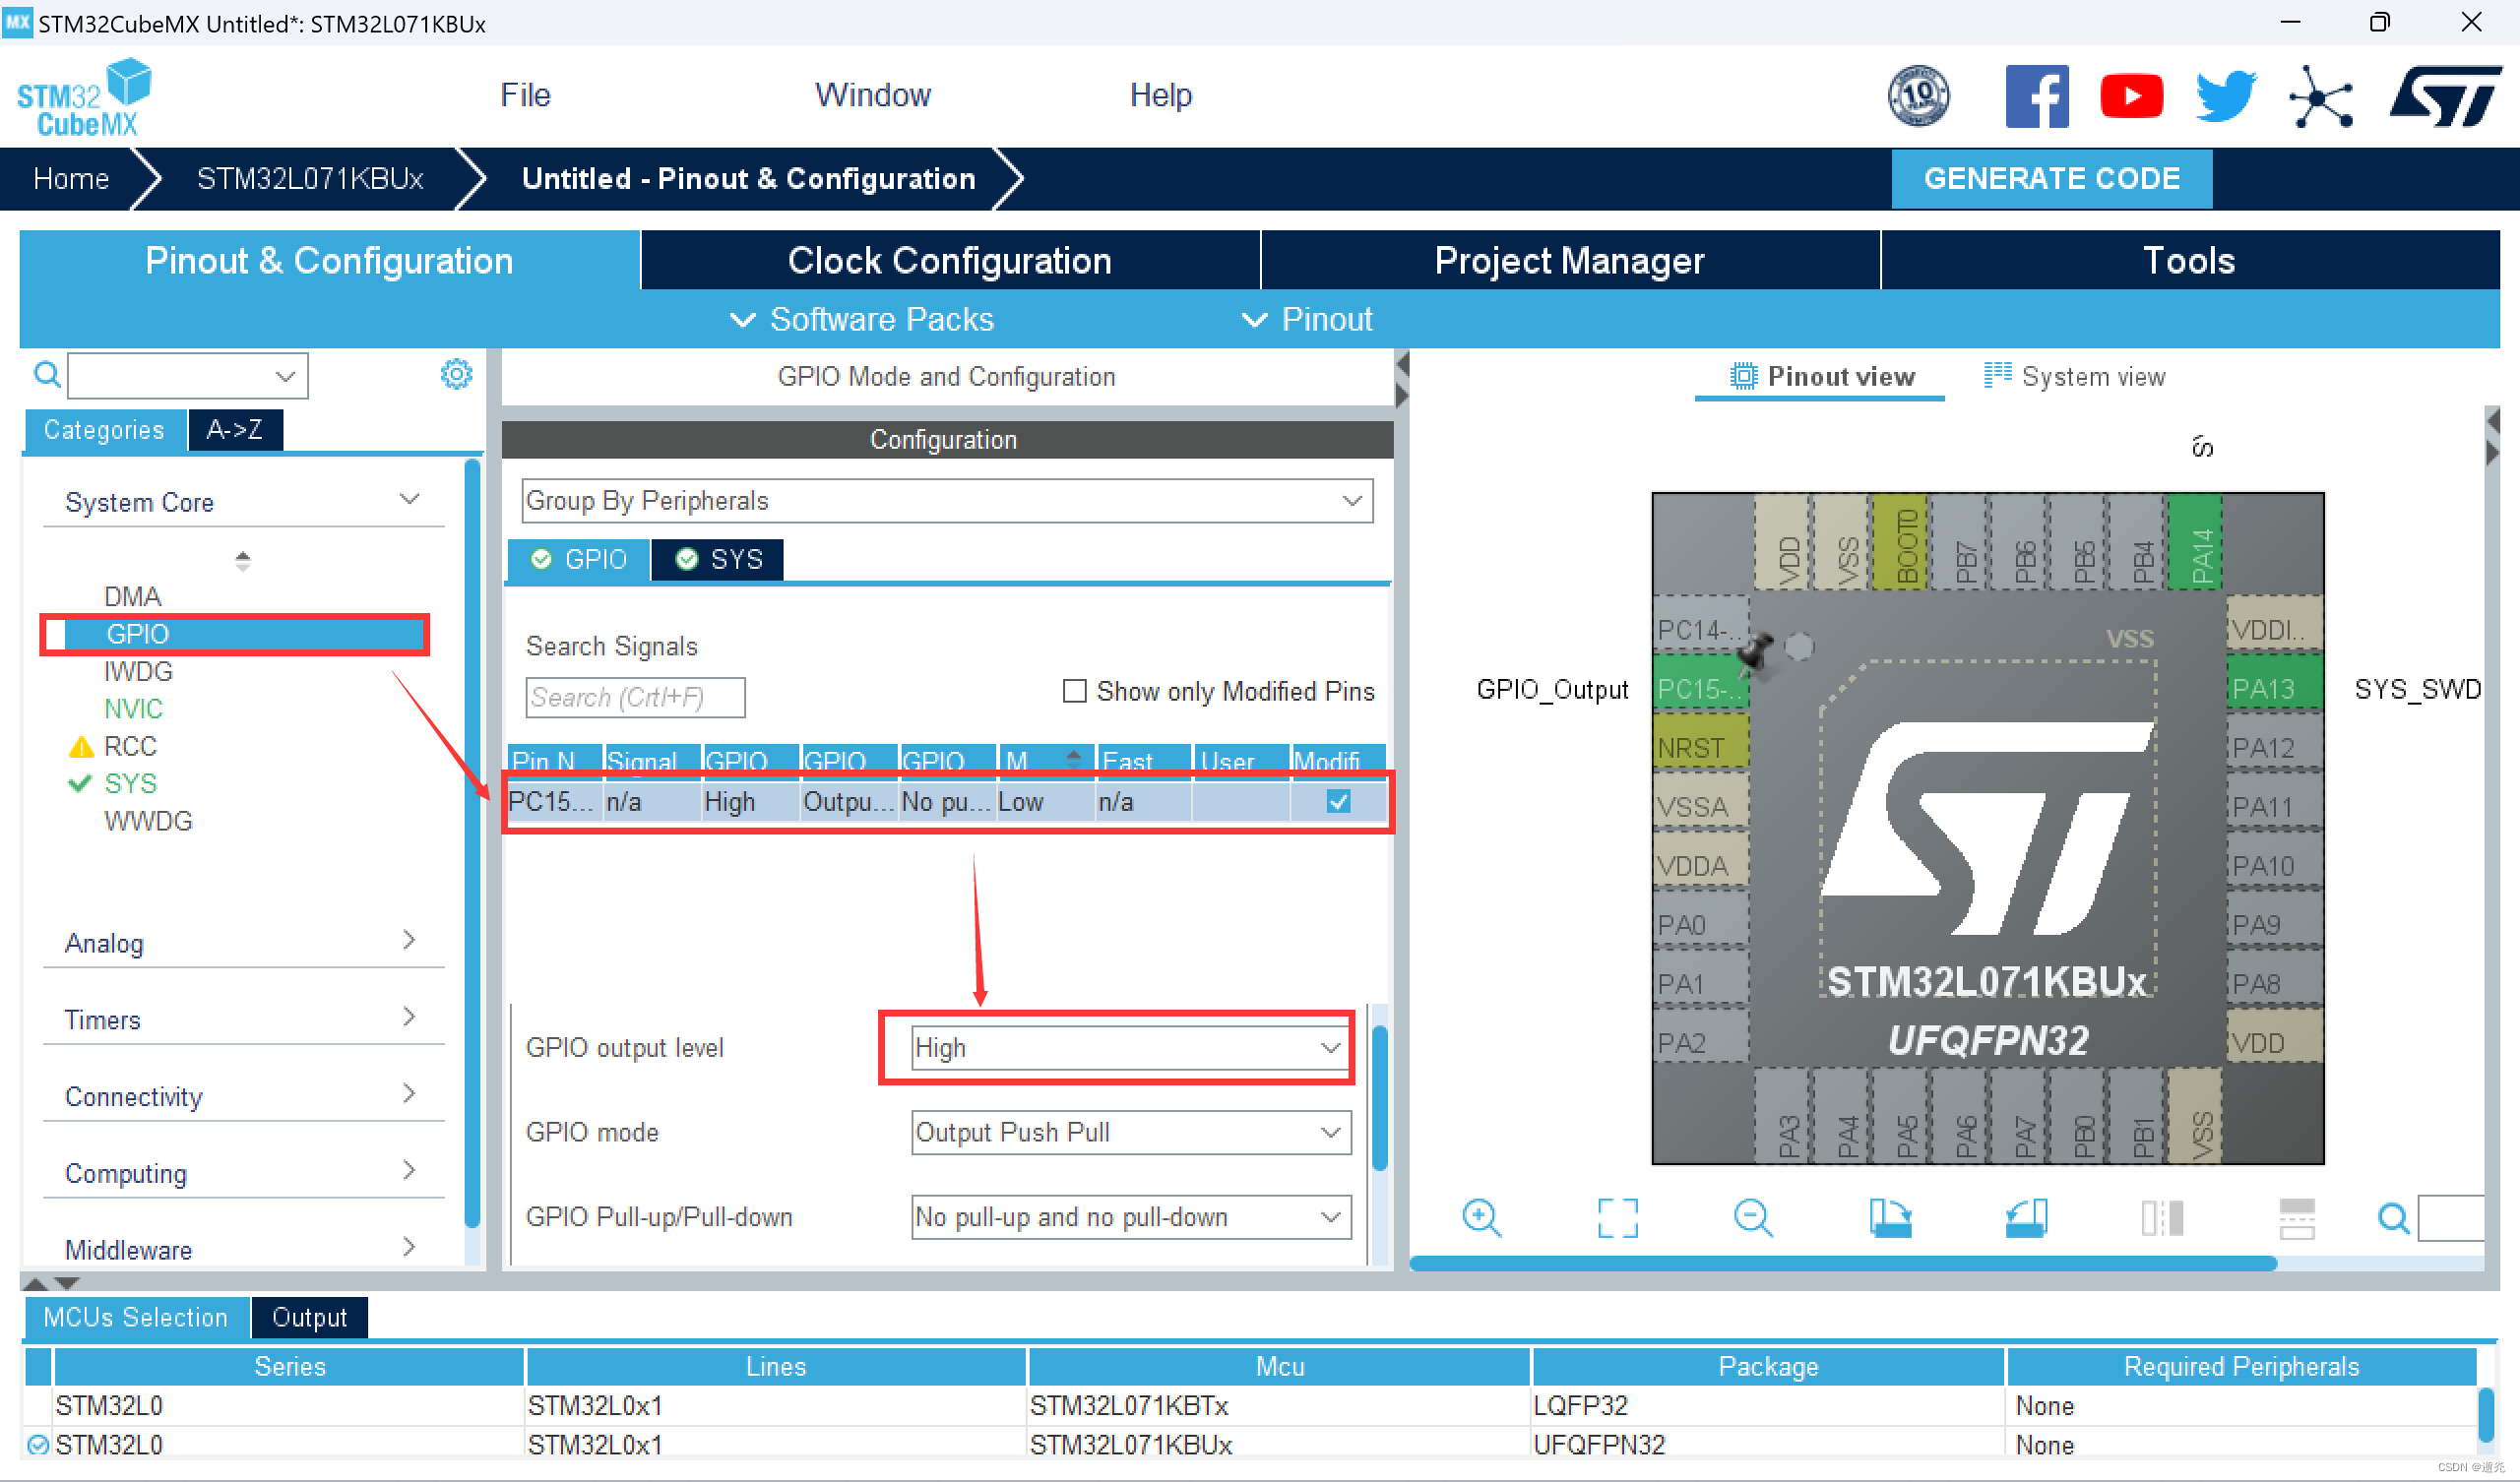
Task: Click the pin search magnifier icon
Action: point(2393,1218)
